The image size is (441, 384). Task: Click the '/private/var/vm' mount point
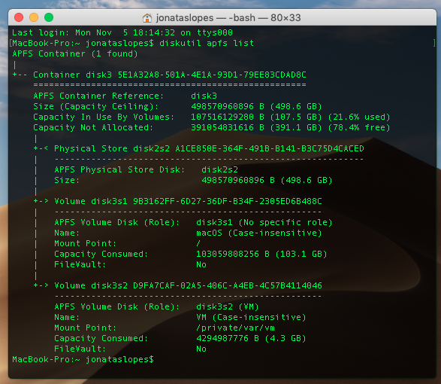235,328
